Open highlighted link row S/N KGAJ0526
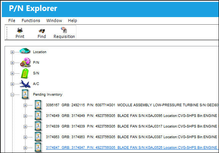 (132, 148)
